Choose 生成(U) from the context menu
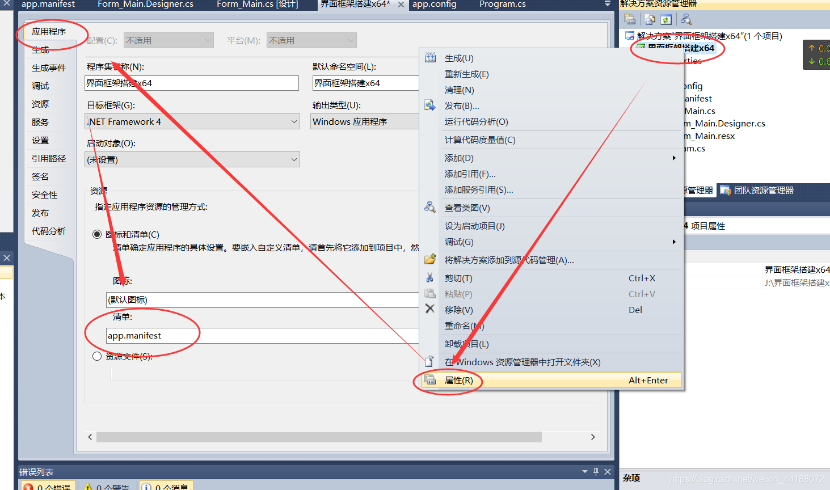 550,58
